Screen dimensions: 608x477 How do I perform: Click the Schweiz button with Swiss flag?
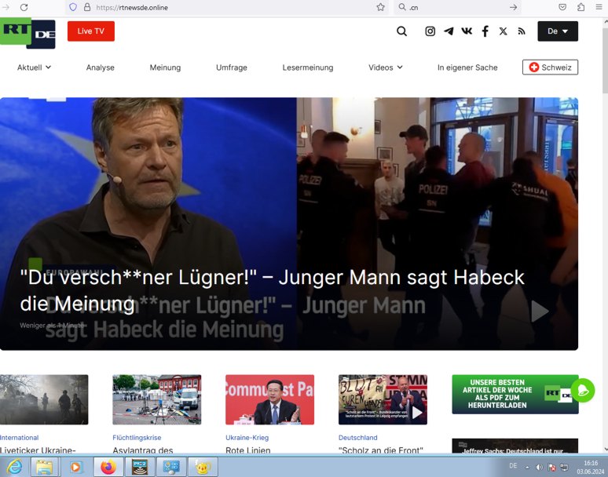coord(550,67)
